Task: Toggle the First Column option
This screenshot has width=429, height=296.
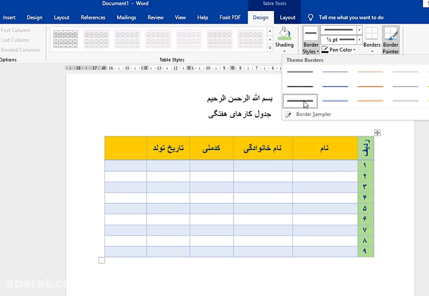Action: click(x=15, y=30)
